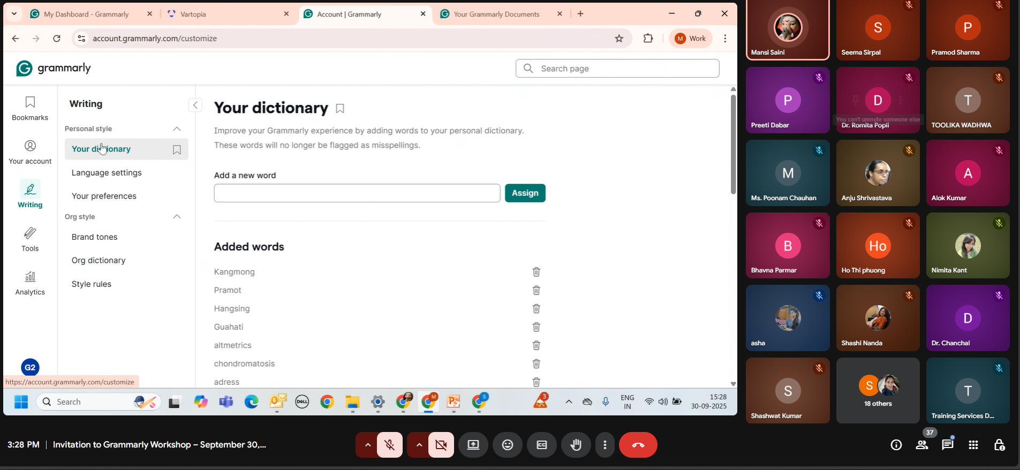Delete the word Kangmong with trash icon
1020x470 pixels.
tap(536, 272)
